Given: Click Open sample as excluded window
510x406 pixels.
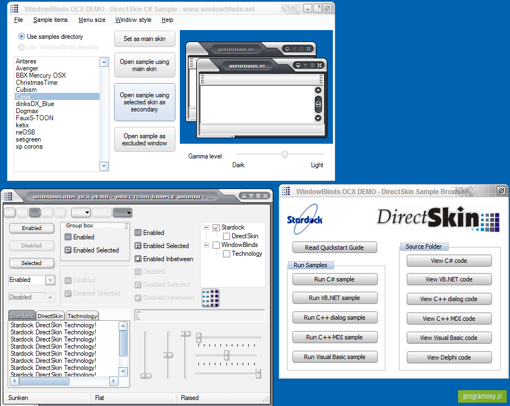Looking at the screenshot, I should click(x=145, y=139).
